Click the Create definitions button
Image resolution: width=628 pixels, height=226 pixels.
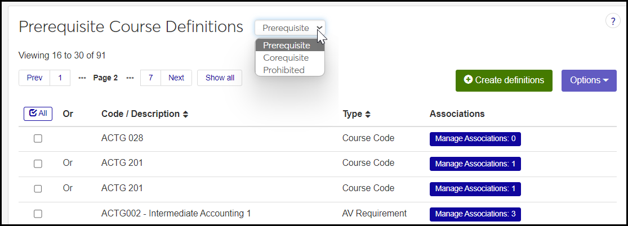click(x=504, y=80)
